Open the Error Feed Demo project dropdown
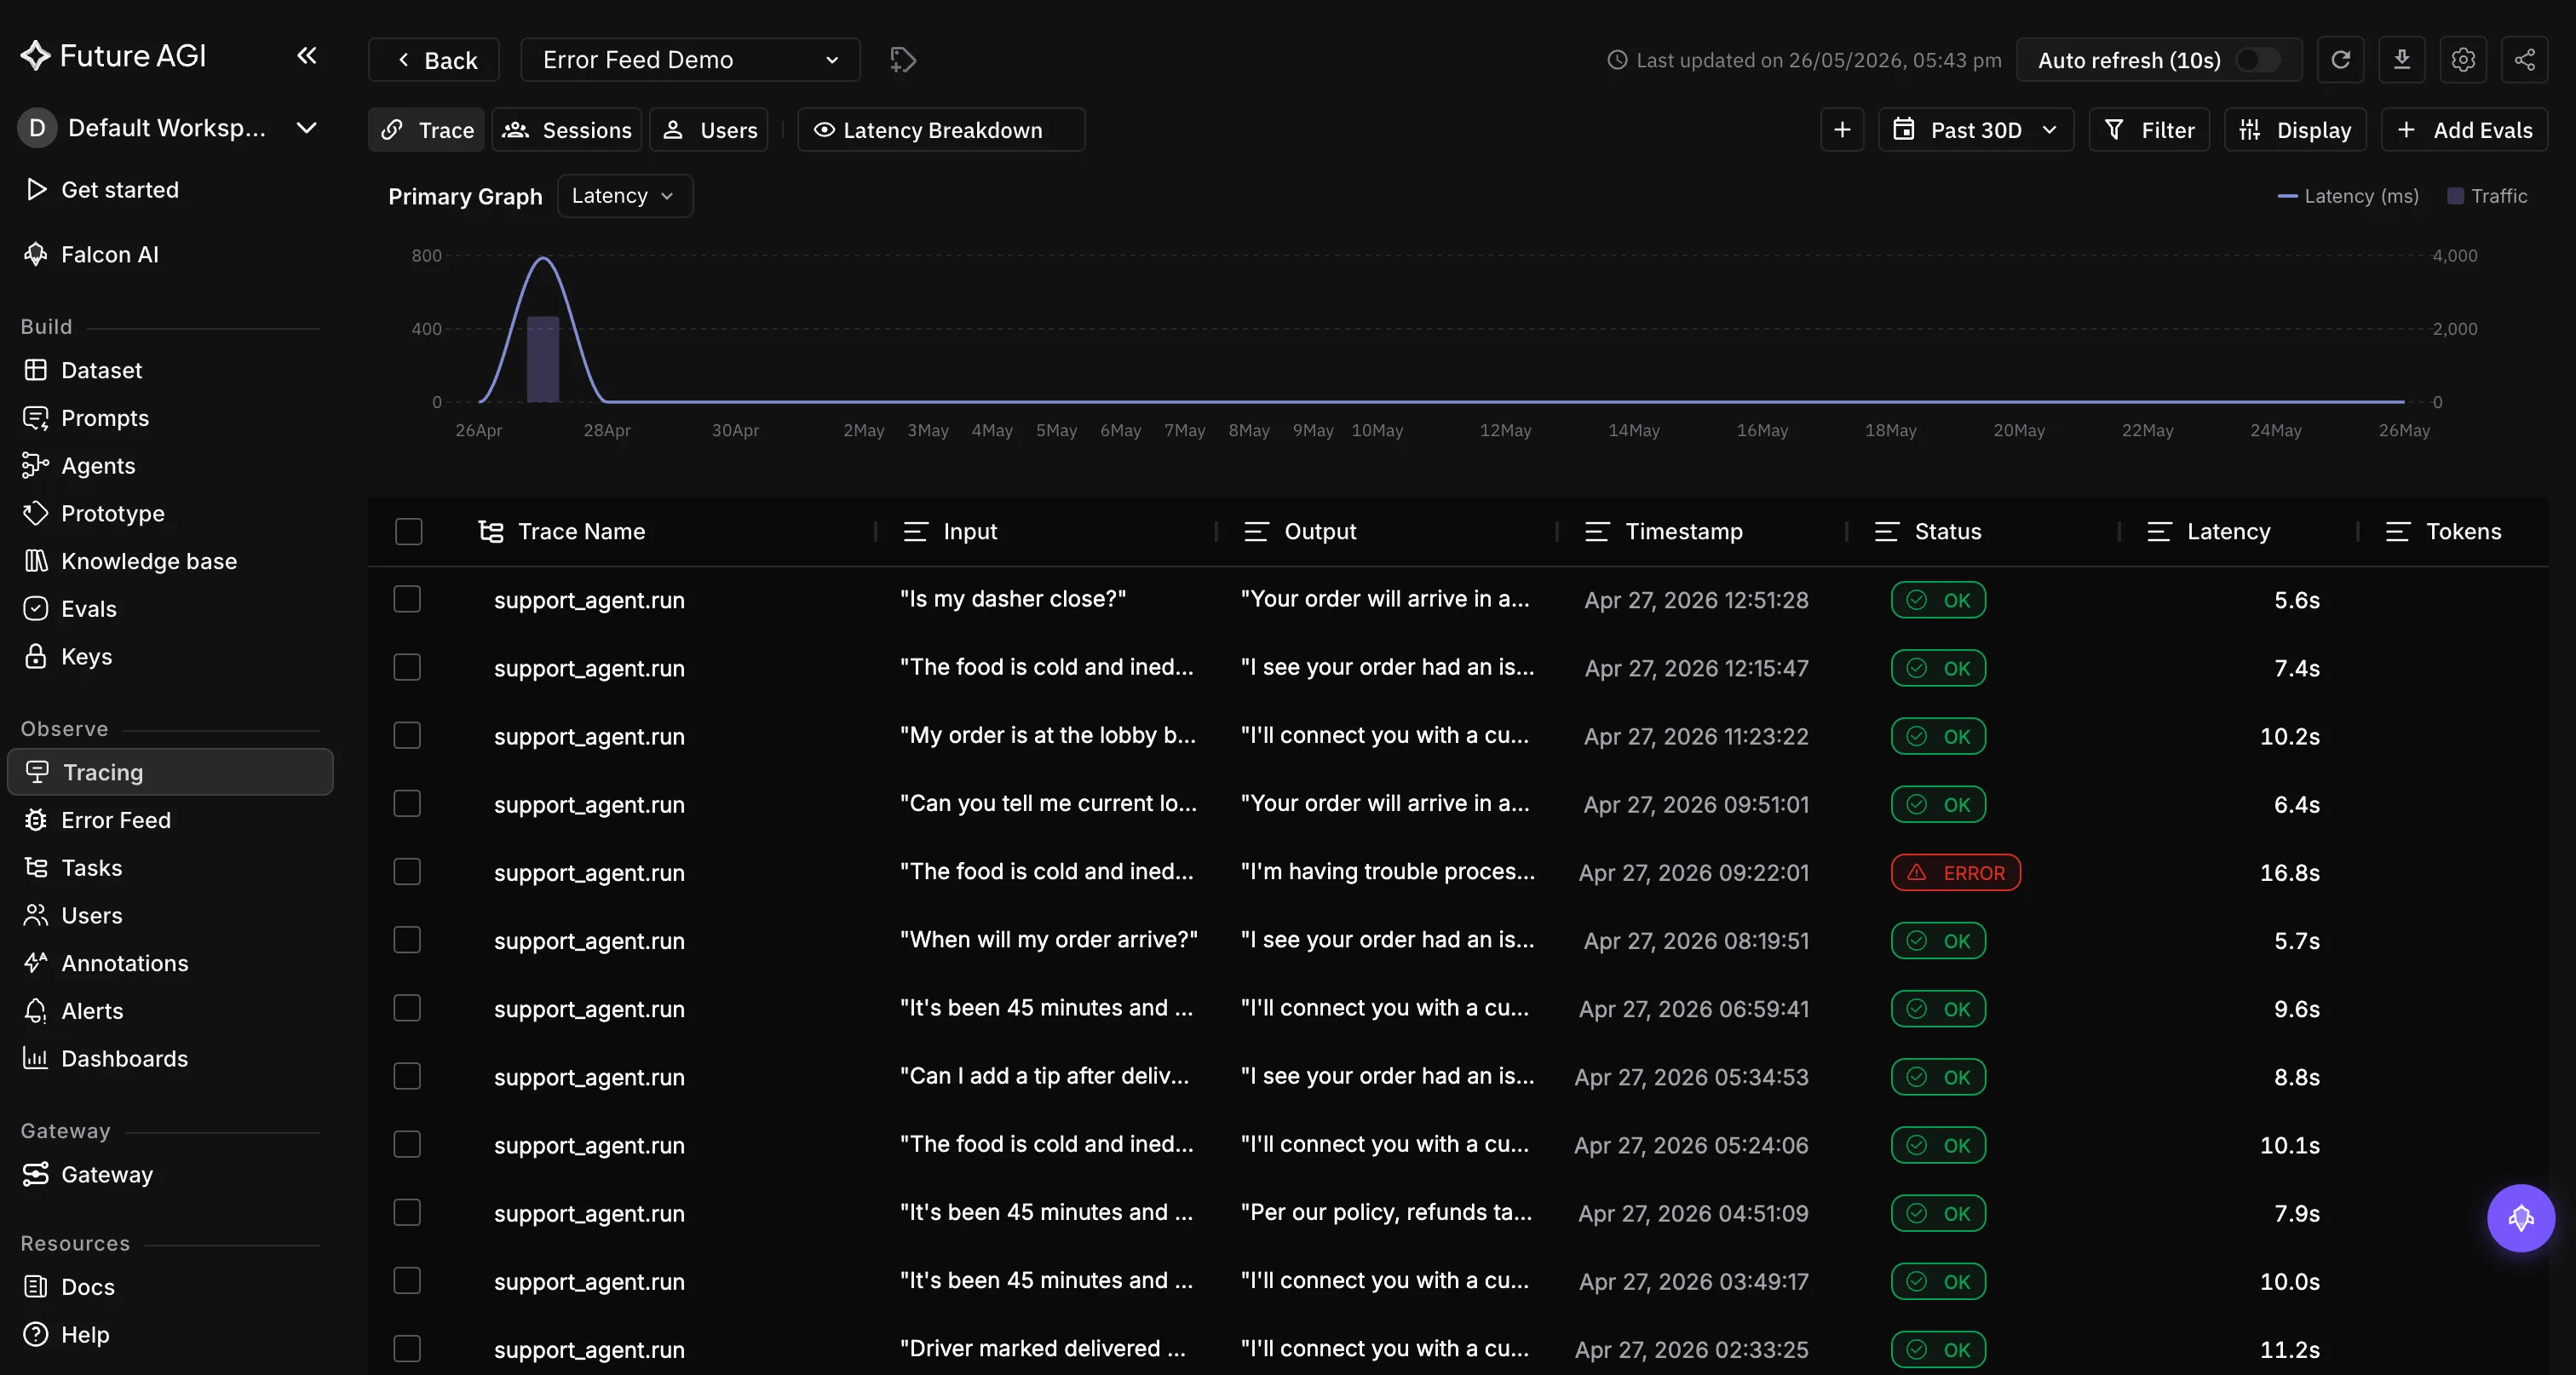 (690, 60)
